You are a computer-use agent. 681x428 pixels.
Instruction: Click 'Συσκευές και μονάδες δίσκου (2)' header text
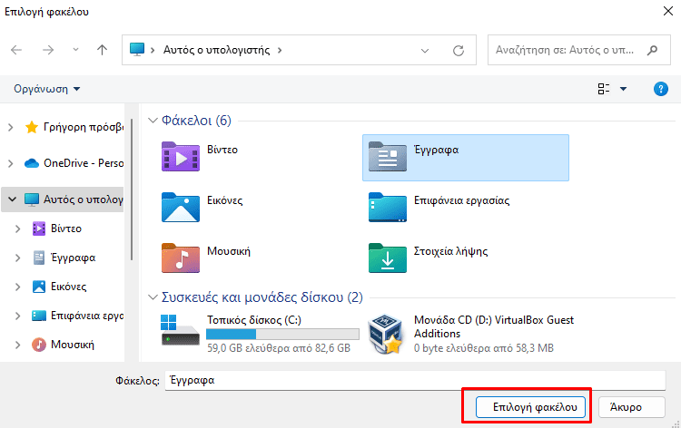point(262,297)
